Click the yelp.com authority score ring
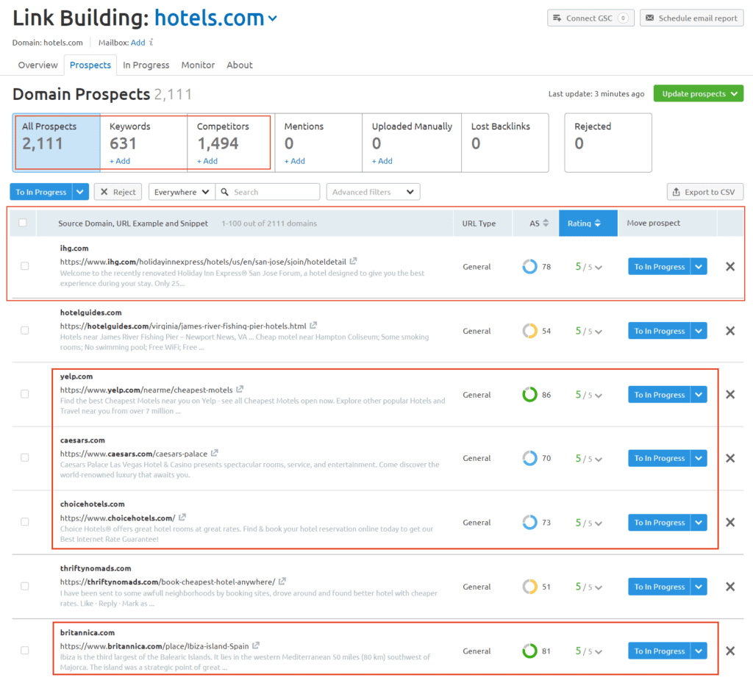 [x=529, y=395]
